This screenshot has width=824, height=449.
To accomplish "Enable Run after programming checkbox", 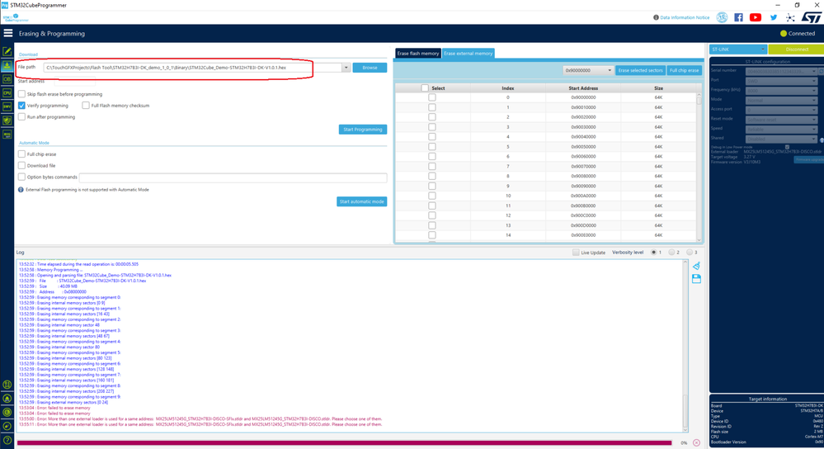I will click(x=21, y=116).
